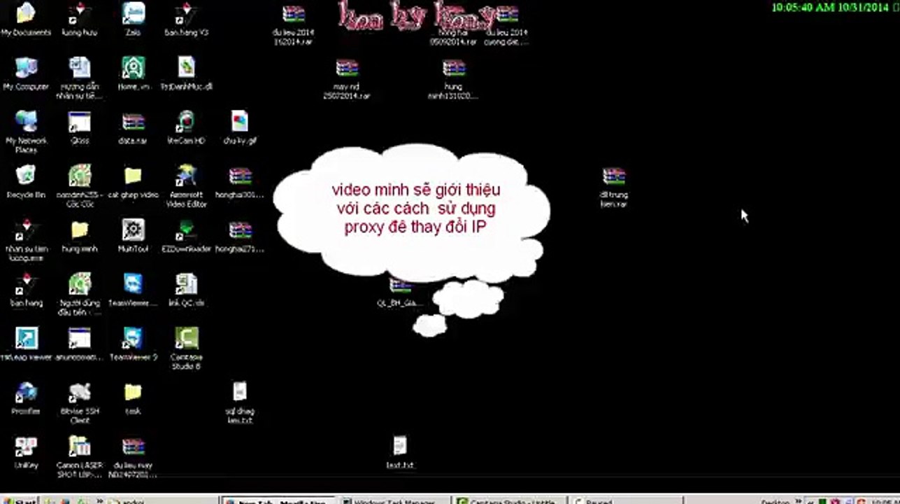Switch to Windows Task Manager taskbar button
This screenshot has width=900, height=504.
[396, 500]
